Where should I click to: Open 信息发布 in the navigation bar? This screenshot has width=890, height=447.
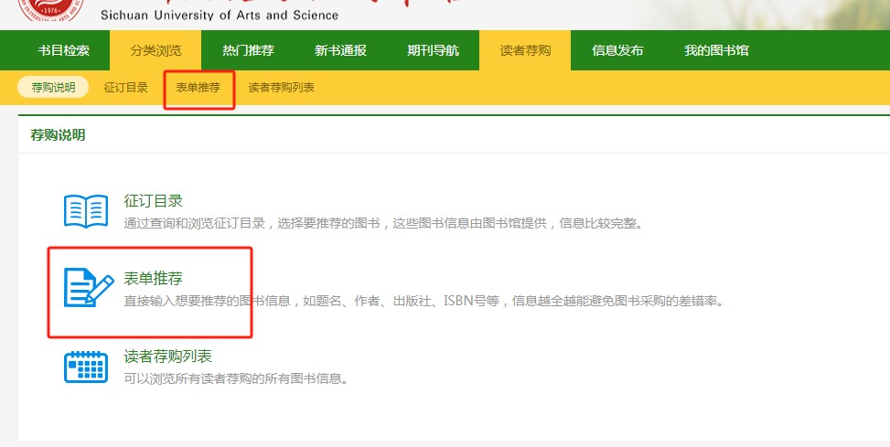pos(617,50)
